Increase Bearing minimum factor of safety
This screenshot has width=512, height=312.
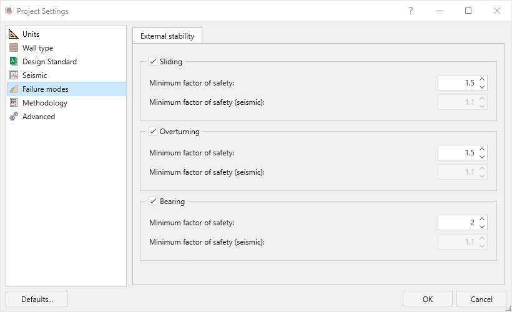click(482, 218)
